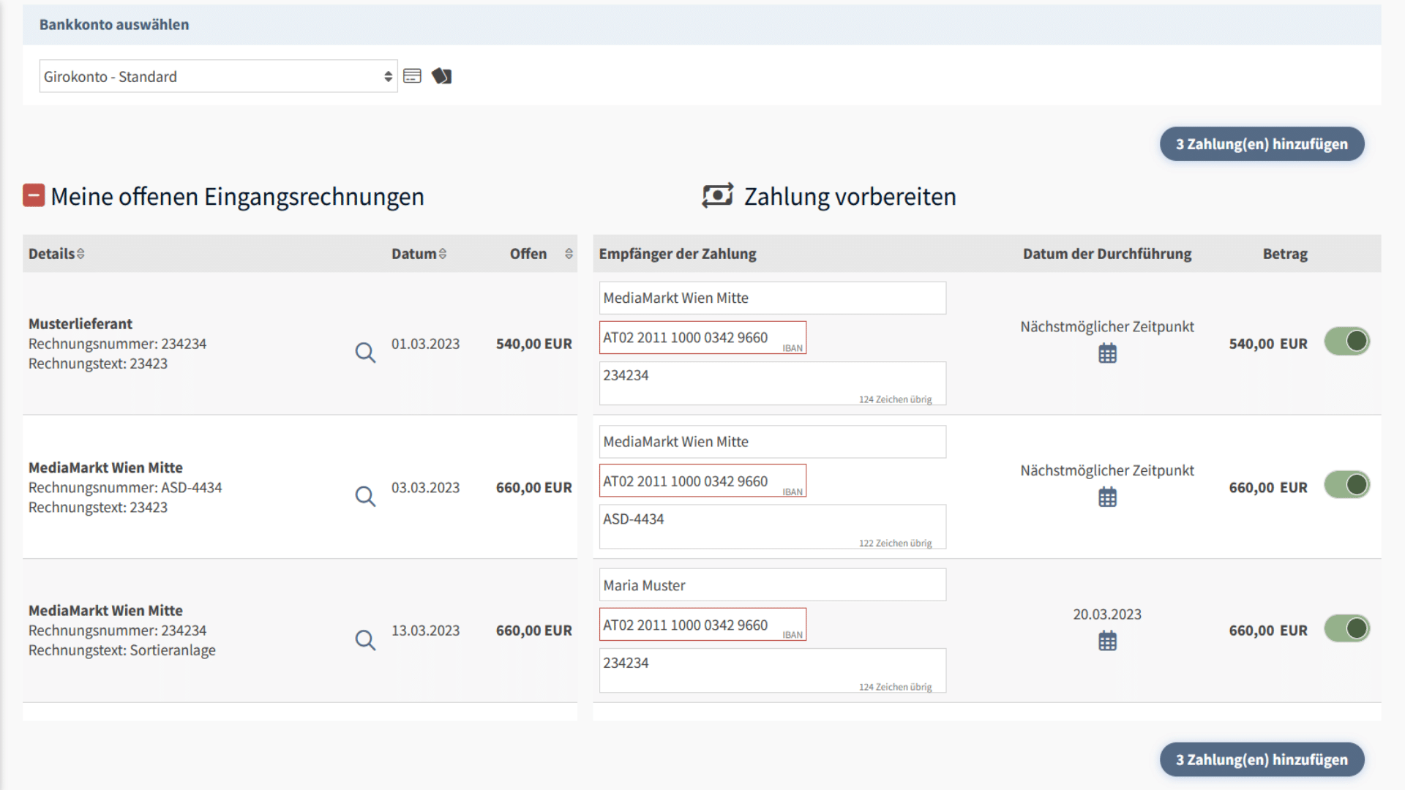
Task: Toggle off the ASD-4434 660,00 EUR payment
Action: pyautogui.click(x=1346, y=485)
